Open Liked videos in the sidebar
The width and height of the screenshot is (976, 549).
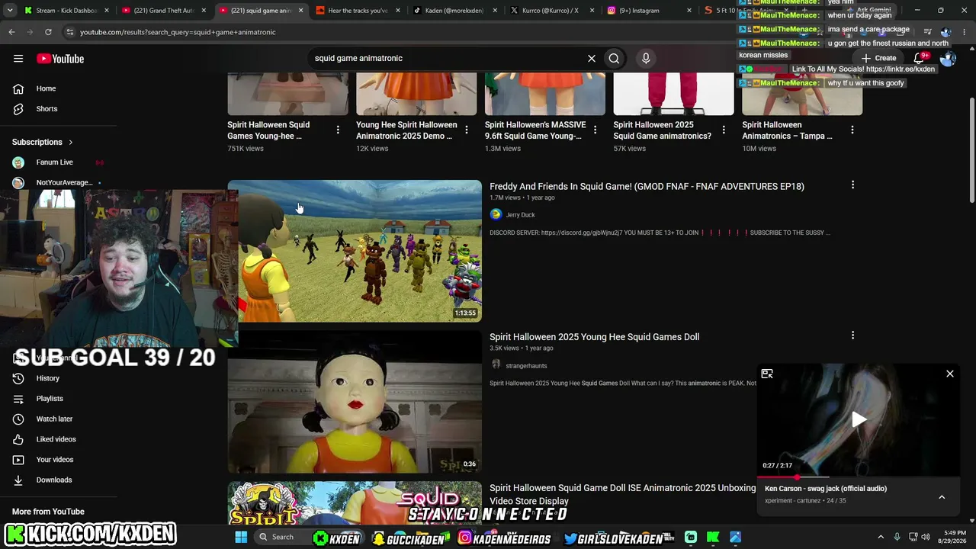coord(56,439)
